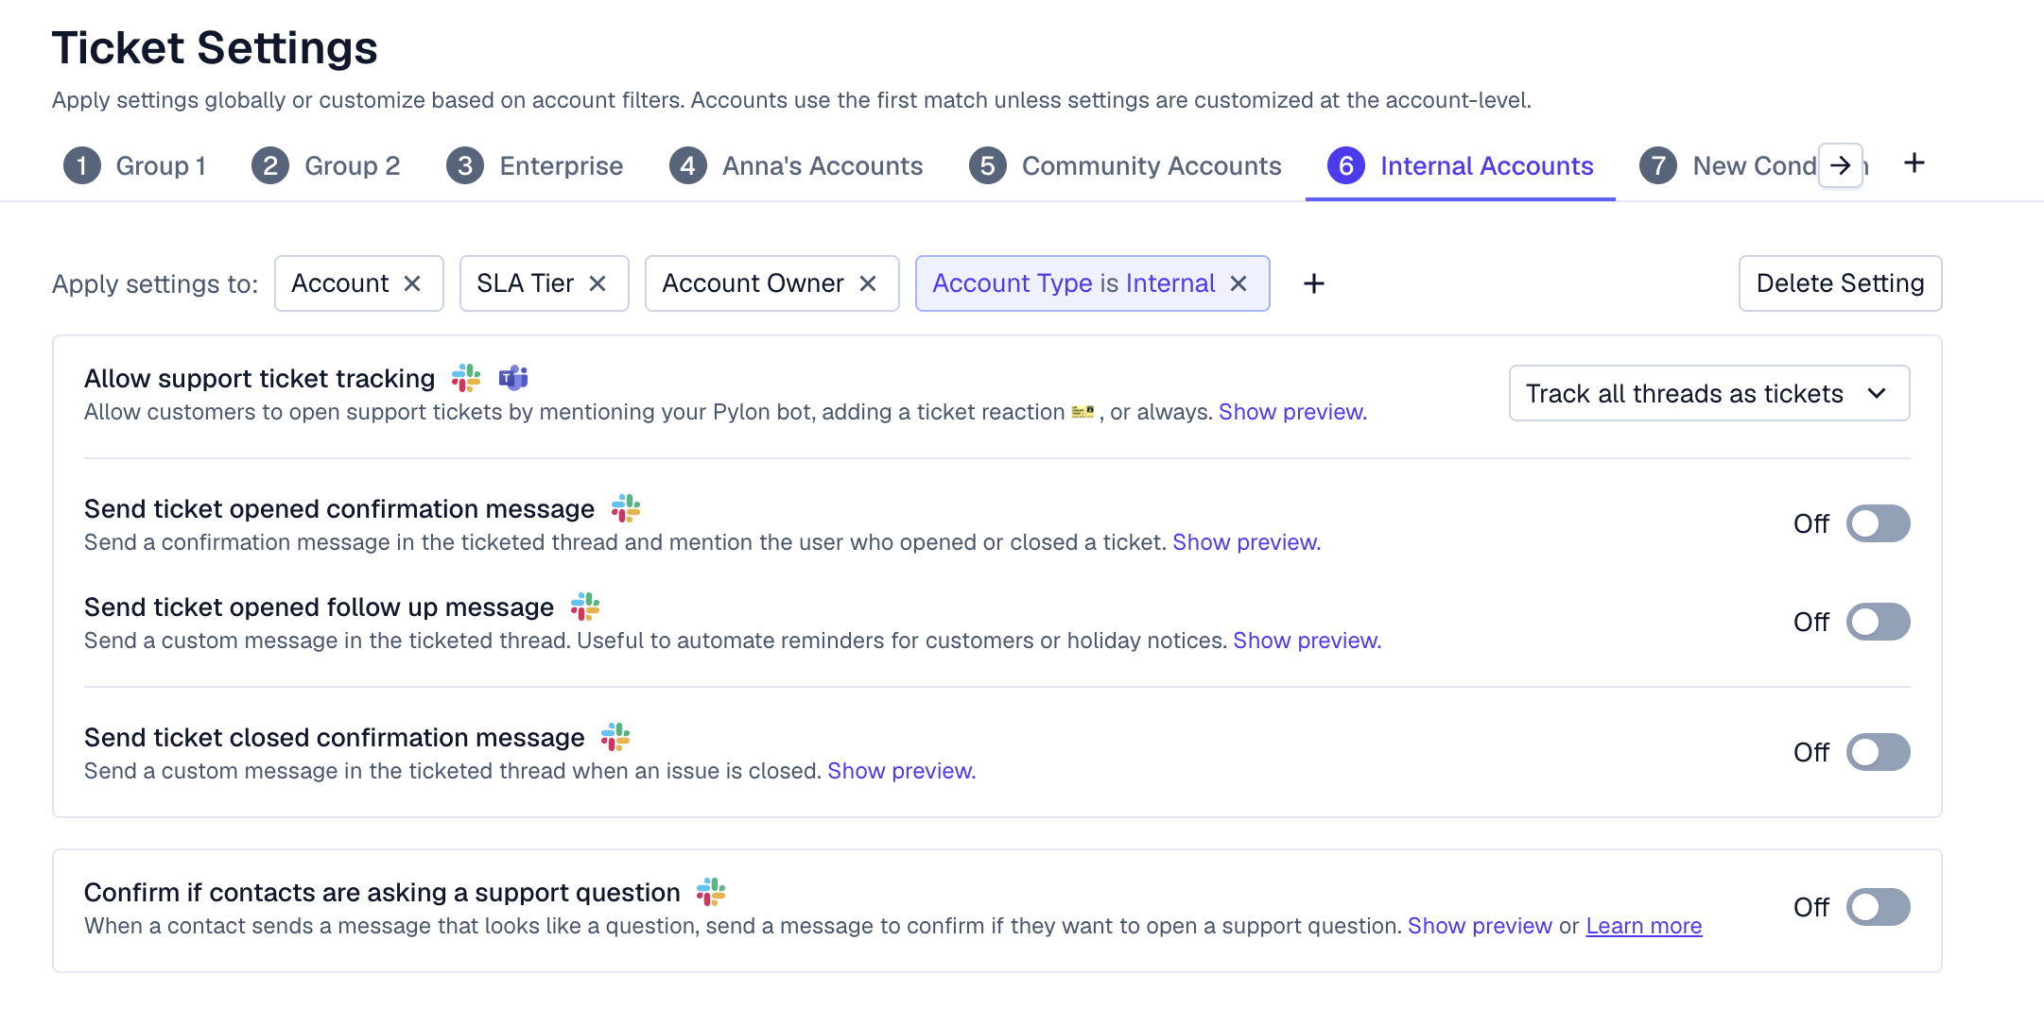Add a new filter with the plus icon
Image resolution: width=2044 pixels, height=1026 pixels.
1314,283
